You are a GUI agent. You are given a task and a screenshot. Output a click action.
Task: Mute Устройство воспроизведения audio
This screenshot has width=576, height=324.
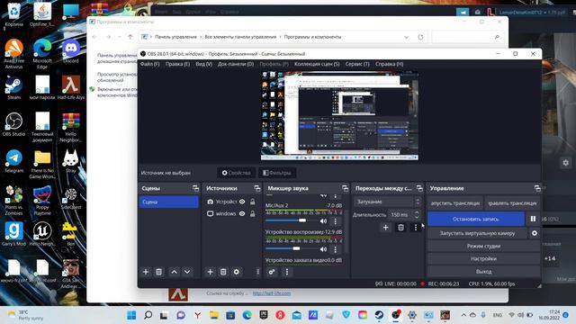point(323,249)
